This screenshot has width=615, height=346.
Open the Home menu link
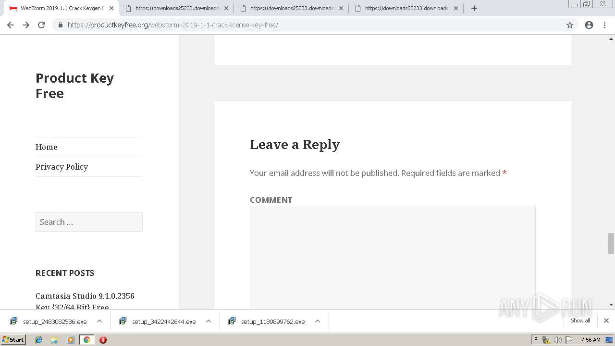pyautogui.click(x=46, y=147)
